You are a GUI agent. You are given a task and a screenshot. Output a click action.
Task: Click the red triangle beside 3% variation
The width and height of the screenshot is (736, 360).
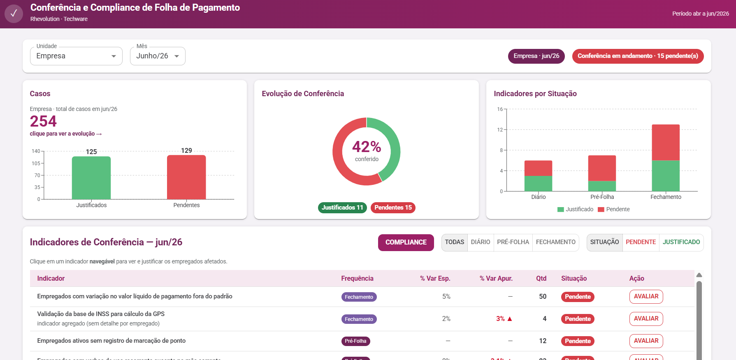(510, 319)
